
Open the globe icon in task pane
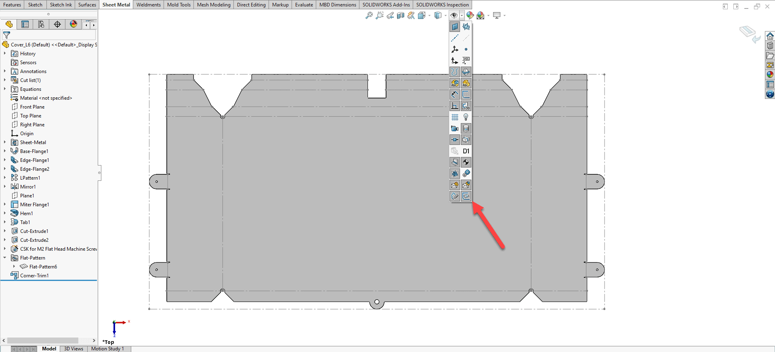(770, 94)
